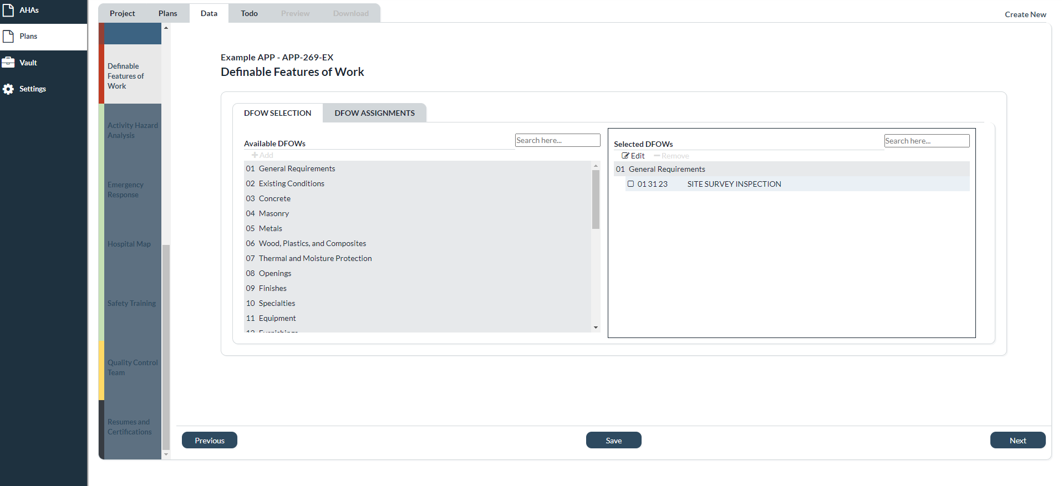Open the Download tab
Image resolution: width=1063 pixels, height=486 pixels.
(x=350, y=13)
